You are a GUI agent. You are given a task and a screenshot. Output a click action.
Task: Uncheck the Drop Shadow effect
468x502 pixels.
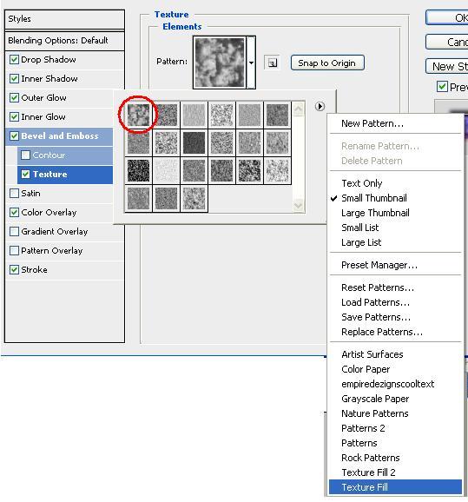click(14, 60)
